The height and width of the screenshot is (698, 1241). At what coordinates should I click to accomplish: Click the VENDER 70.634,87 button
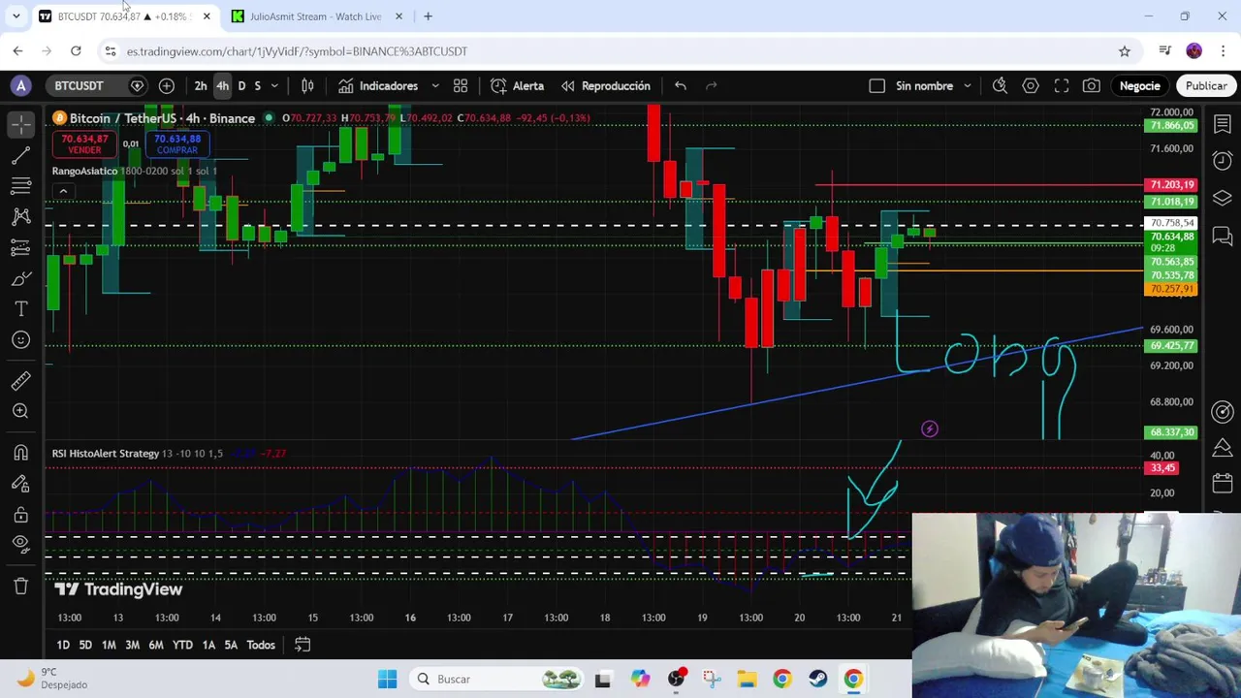pyautogui.click(x=84, y=144)
